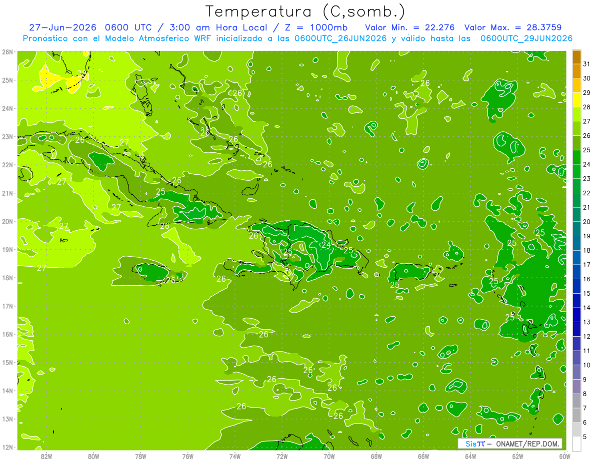Click the gray legend swatch between 6 and 7
Screen dimensions: 600x463
click(x=576, y=415)
